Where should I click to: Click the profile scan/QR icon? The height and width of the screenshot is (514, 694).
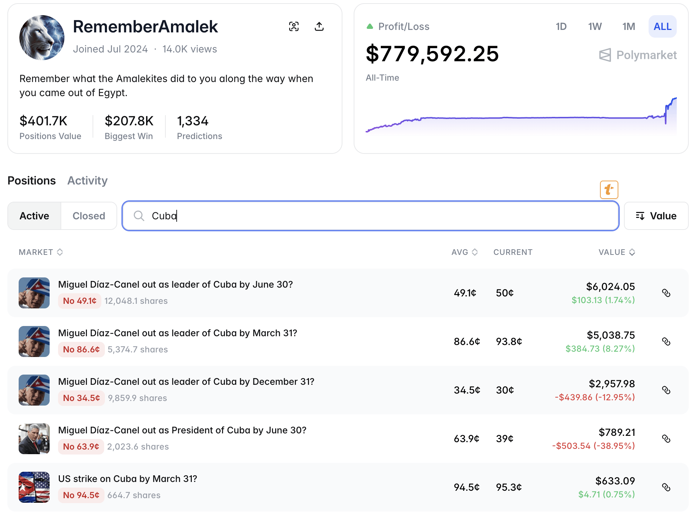click(x=294, y=26)
